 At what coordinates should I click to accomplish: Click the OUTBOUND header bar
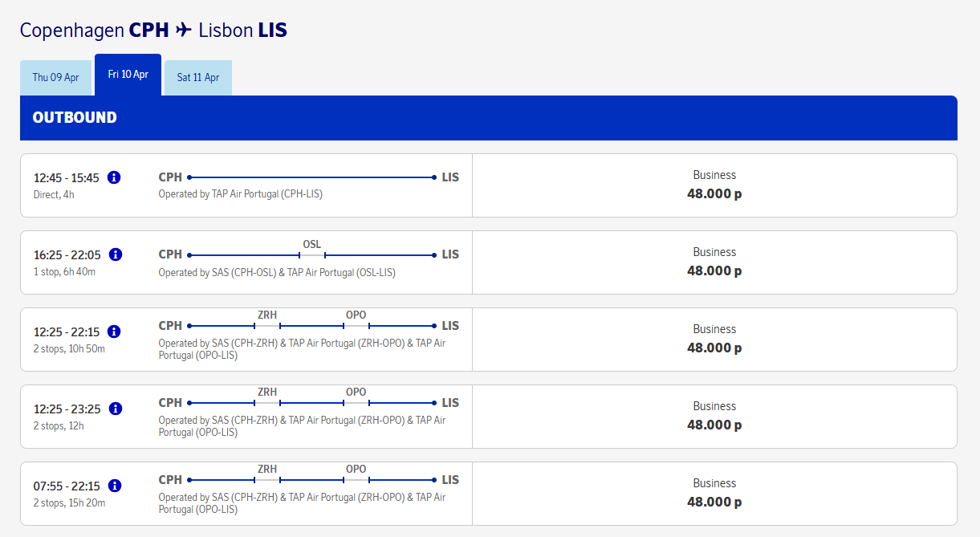click(488, 118)
